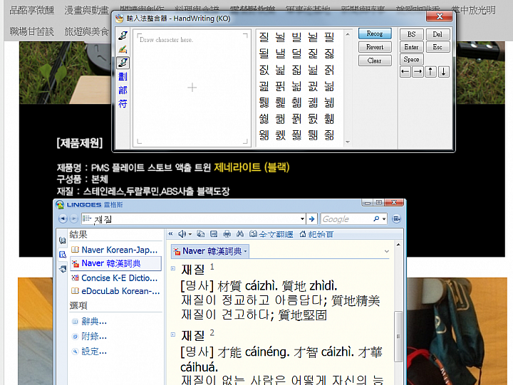Image resolution: width=513 pixels, height=385 pixels.
Task: Switch to 符 symbol input mode
Action: point(123,104)
